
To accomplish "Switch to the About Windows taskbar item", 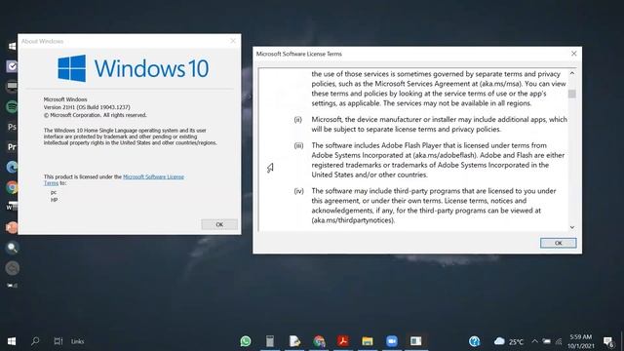I will [416, 341].
